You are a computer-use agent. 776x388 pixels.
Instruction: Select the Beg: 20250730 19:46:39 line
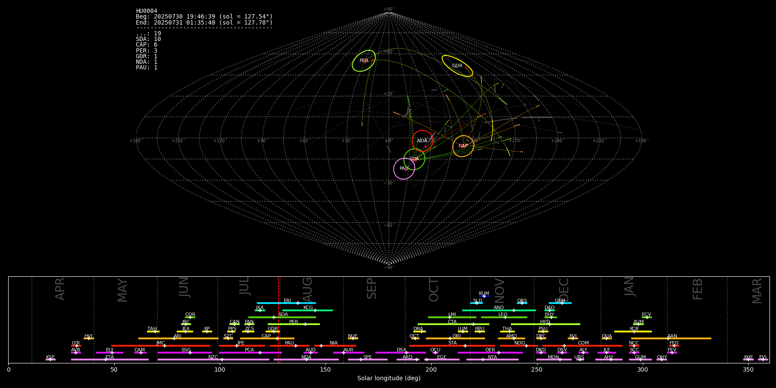(x=204, y=17)
